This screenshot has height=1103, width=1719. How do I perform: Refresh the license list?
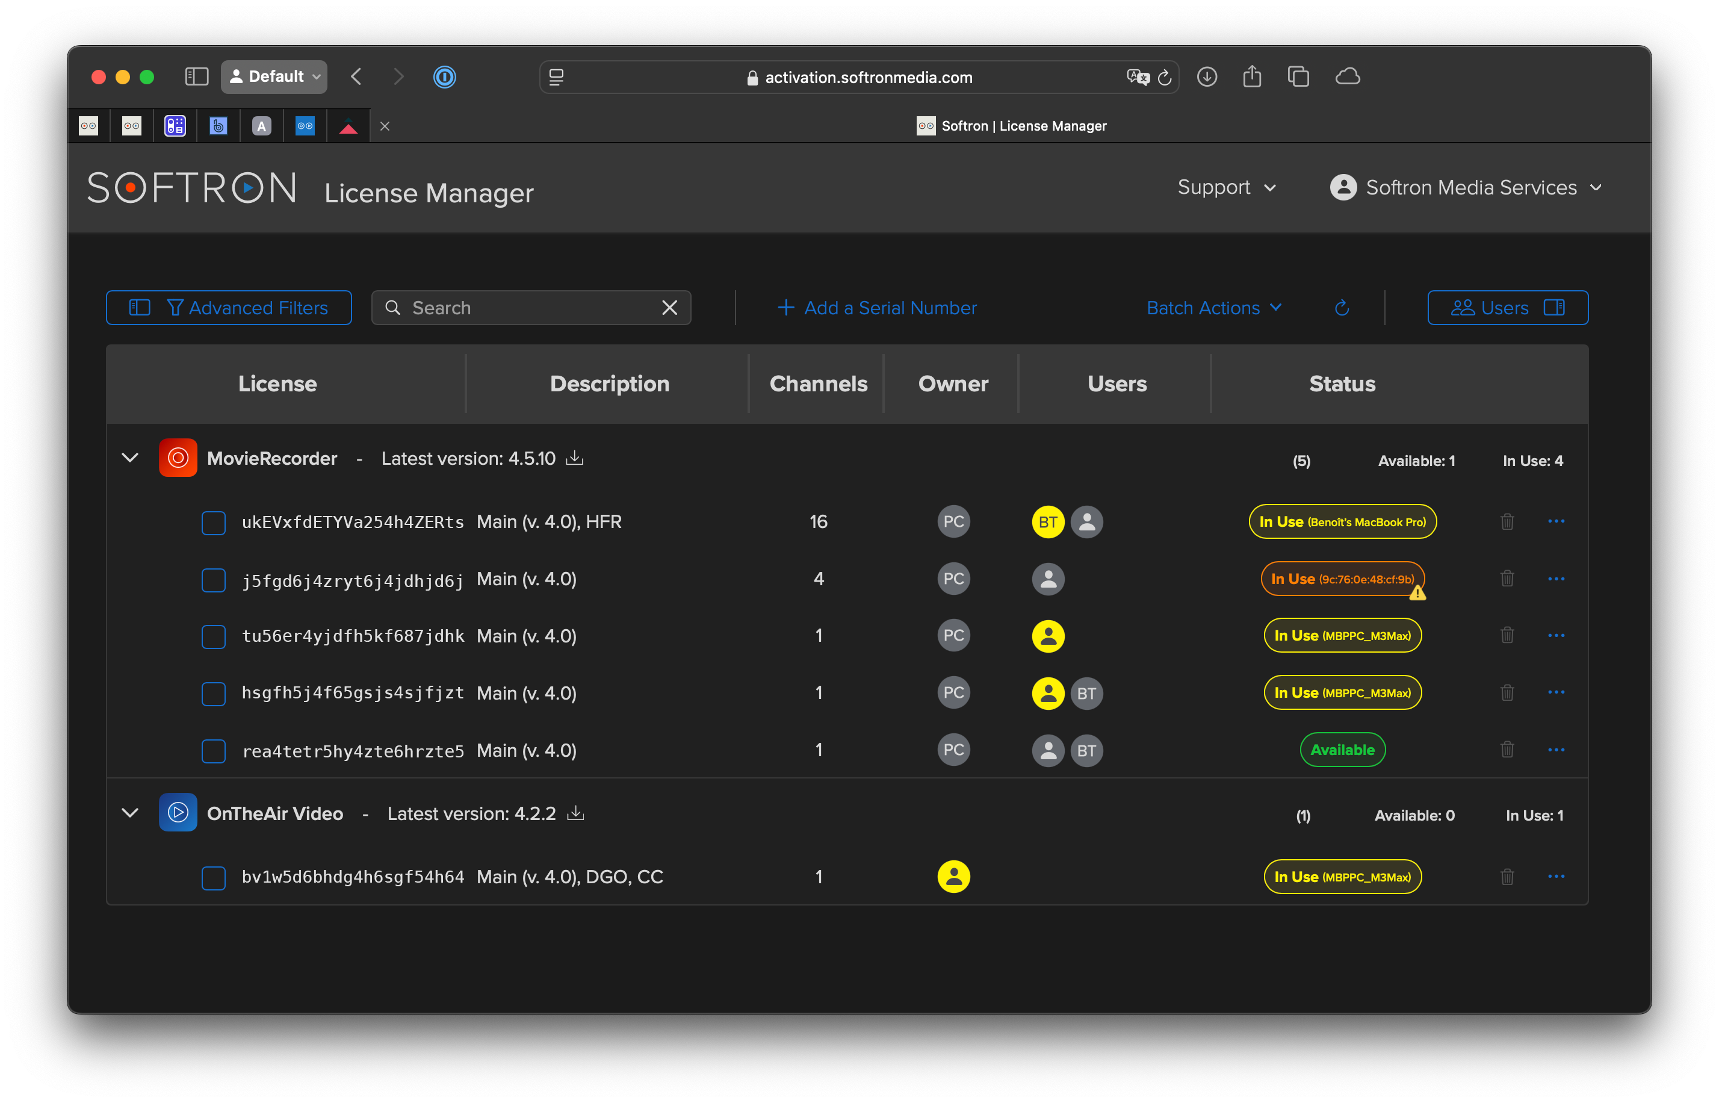point(1342,307)
